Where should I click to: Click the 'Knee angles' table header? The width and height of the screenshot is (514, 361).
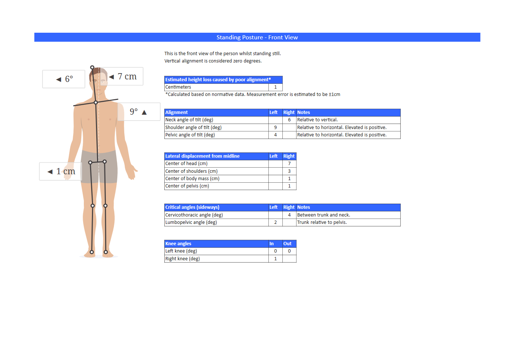pyautogui.click(x=217, y=244)
